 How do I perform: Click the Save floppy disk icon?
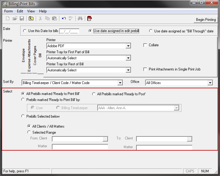[22, 19]
